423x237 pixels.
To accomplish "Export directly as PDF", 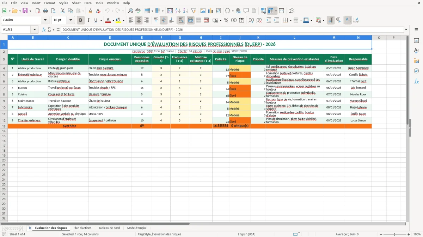I will (x=38, y=11).
